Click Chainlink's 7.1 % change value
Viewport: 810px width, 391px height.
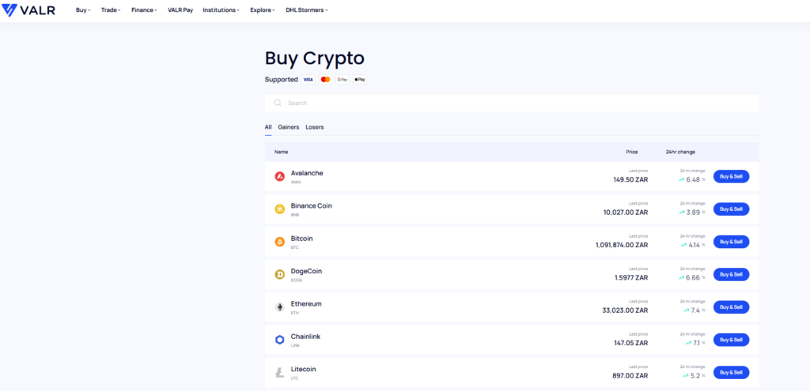tap(699, 343)
